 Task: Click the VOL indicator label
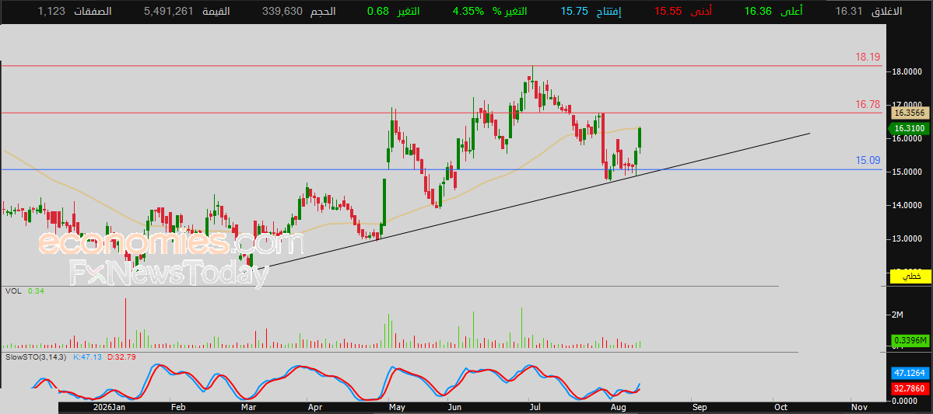pos(13,291)
